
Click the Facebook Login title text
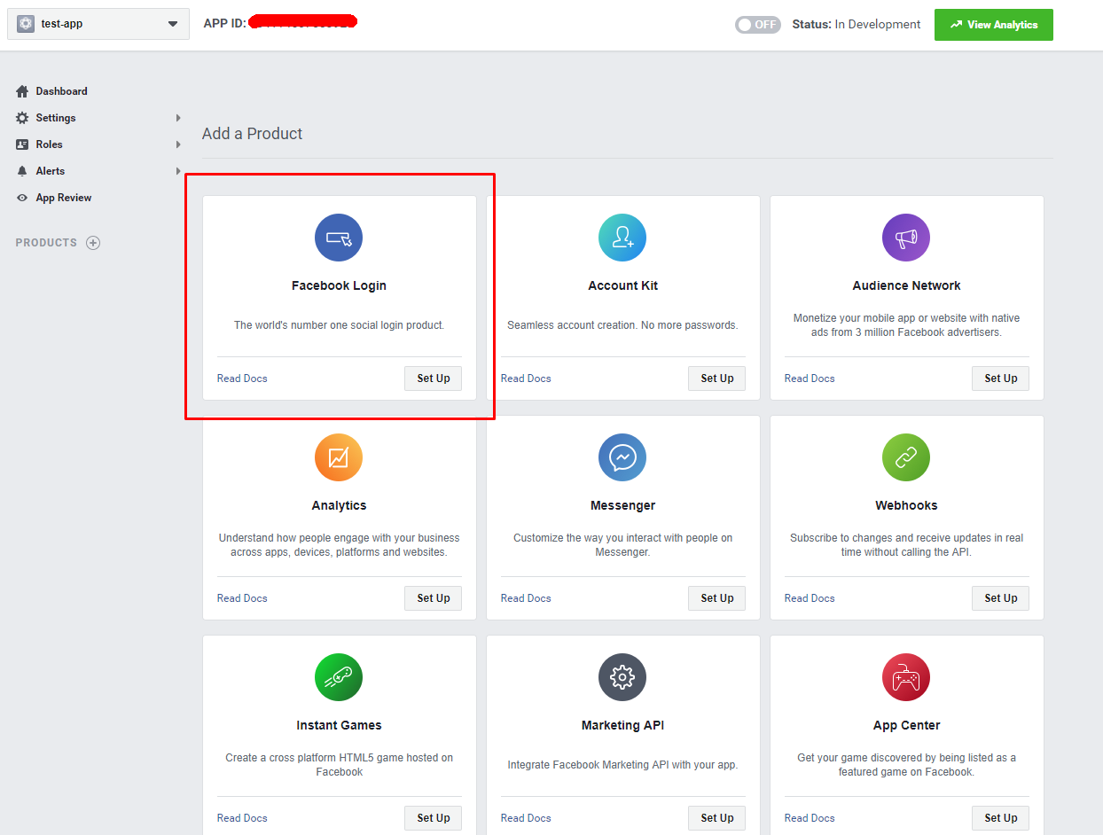point(339,285)
